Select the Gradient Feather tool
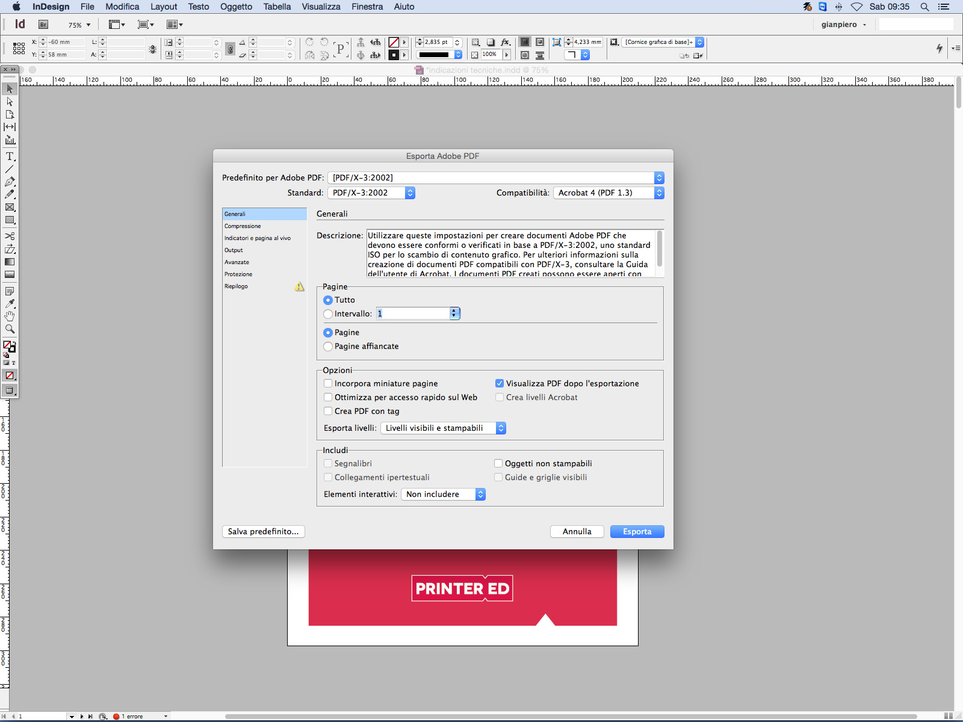The image size is (963, 722). tap(10, 274)
